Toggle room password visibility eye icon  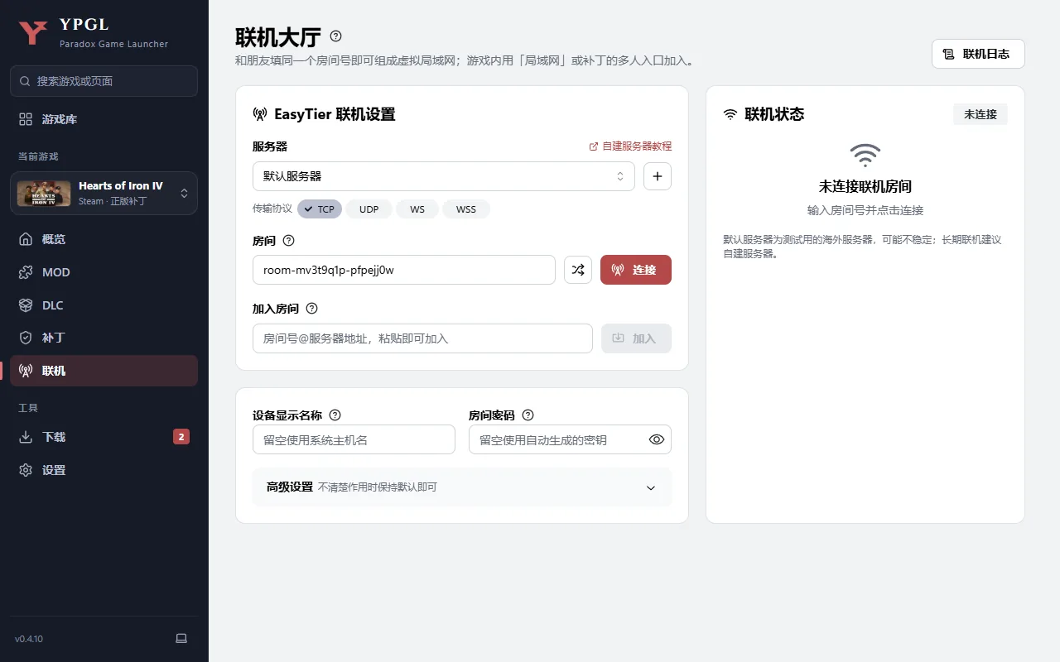tap(657, 439)
